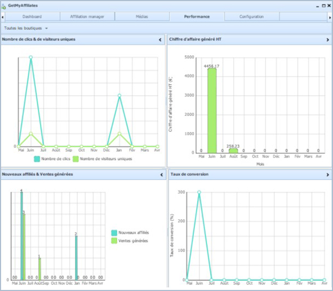Screen dimensions: 333x291
Task: Open the Toutes les boutiques dropdown
Action: [26, 28]
